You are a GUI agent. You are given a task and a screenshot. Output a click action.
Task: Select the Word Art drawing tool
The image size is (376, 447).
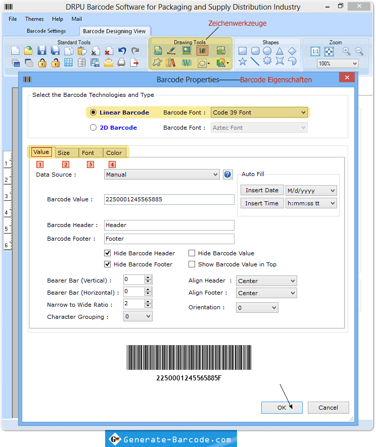coord(186,63)
